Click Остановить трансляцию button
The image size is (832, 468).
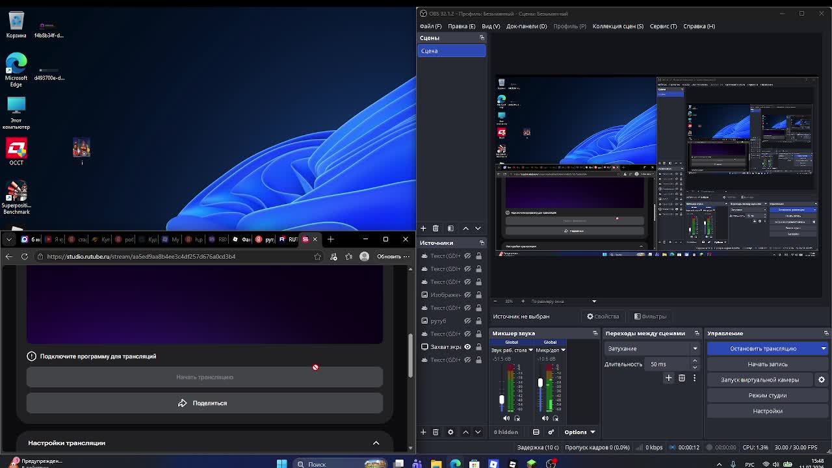click(763, 348)
